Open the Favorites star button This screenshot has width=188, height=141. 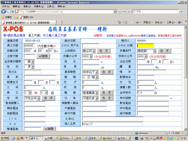7,17
